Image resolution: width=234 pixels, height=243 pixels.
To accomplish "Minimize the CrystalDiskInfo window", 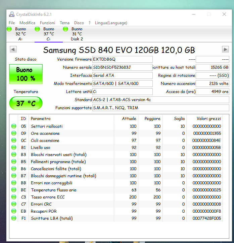I will [x=194, y=14].
